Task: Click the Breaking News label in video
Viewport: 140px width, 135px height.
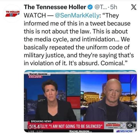Action: tap(41, 121)
